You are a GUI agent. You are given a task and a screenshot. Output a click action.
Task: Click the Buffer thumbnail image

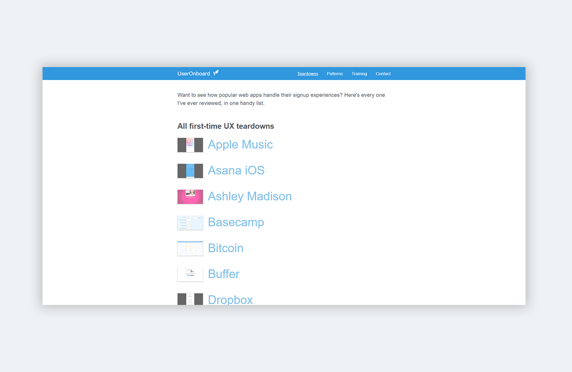190,275
